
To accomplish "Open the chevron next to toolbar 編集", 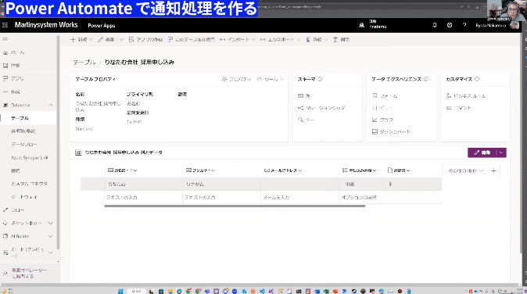I will 121,39.
